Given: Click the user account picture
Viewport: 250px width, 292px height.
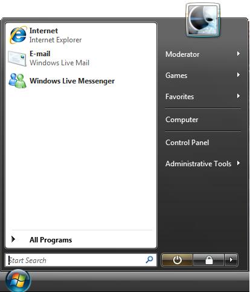Looking at the screenshot, I should [203, 20].
